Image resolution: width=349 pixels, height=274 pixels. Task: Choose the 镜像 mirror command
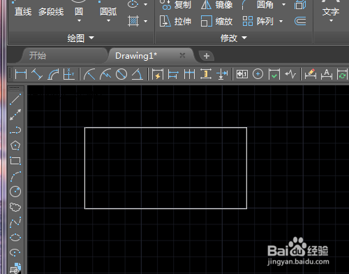point(217,5)
